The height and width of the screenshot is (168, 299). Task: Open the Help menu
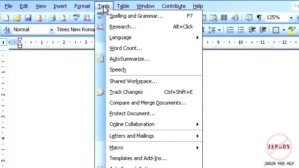pyautogui.click(x=198, y=6)
